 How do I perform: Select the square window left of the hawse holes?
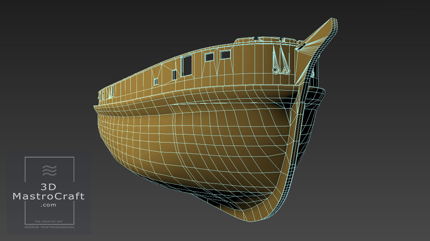coord(225,55)
